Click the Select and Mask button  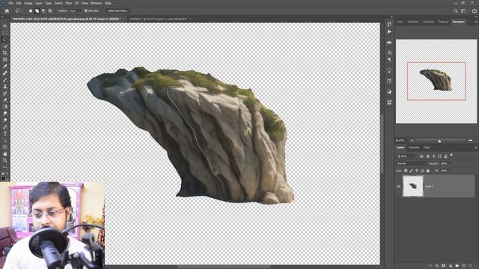(x=118, y=10)
